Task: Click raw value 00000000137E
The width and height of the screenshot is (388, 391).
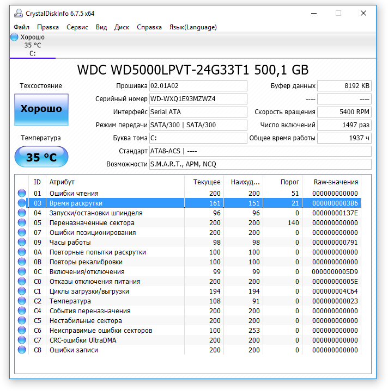Action: coord(335,213)
